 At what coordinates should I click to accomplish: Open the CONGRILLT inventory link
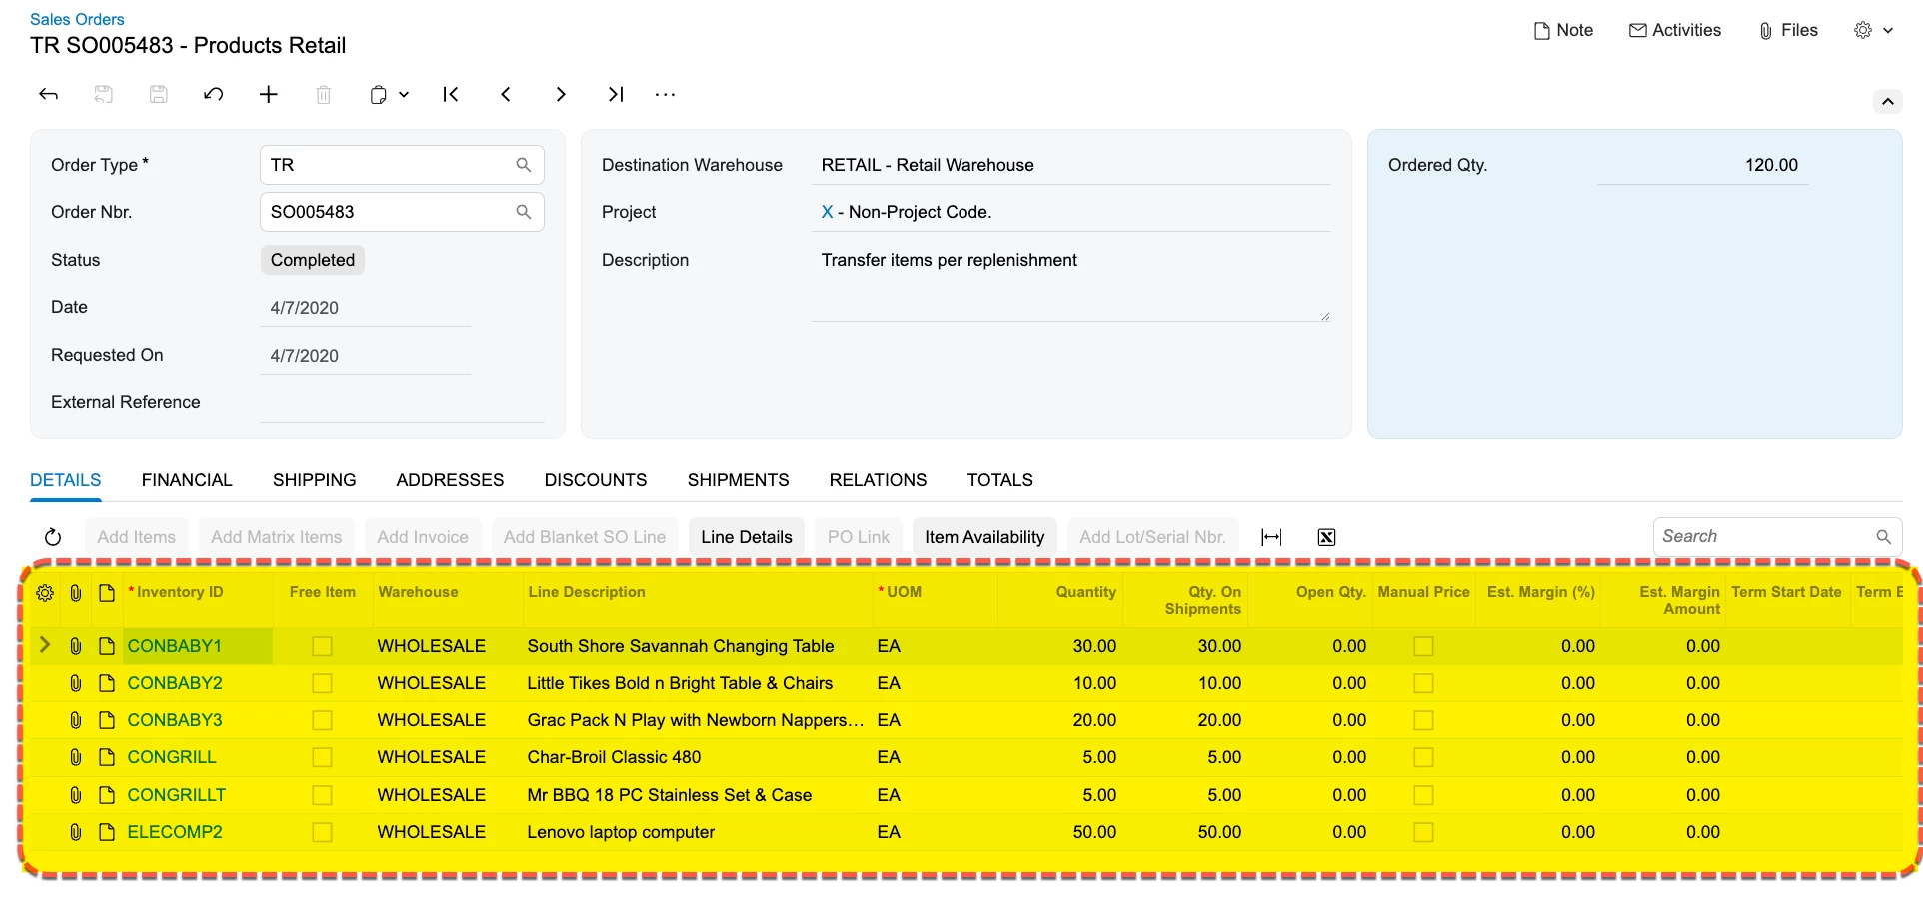click(x=177, y=795)
